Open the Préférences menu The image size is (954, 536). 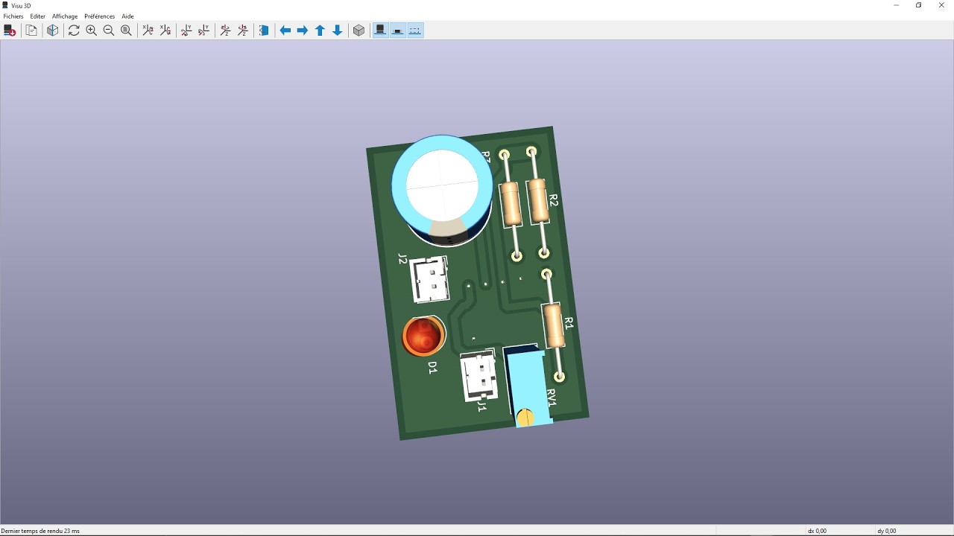click(100, 16)
